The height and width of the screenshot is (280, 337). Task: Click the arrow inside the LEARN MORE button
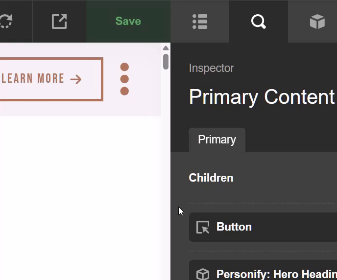76,79
